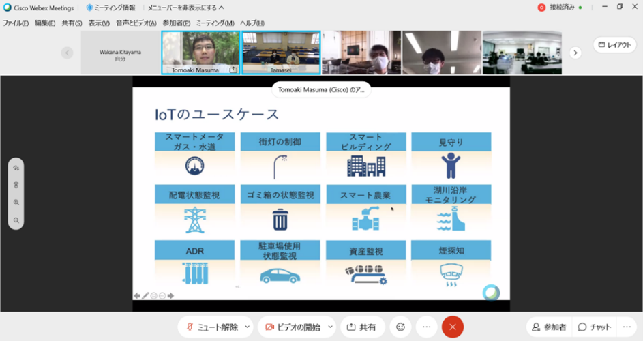The height and width of the screenshot is (341, 643).
Task: Click the slide's pen icon
Action: coord(145,296)
